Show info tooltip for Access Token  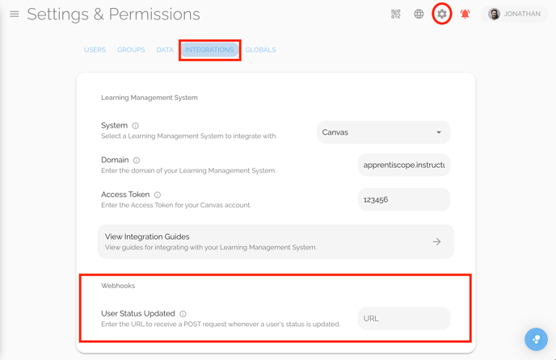pos(158,195)
